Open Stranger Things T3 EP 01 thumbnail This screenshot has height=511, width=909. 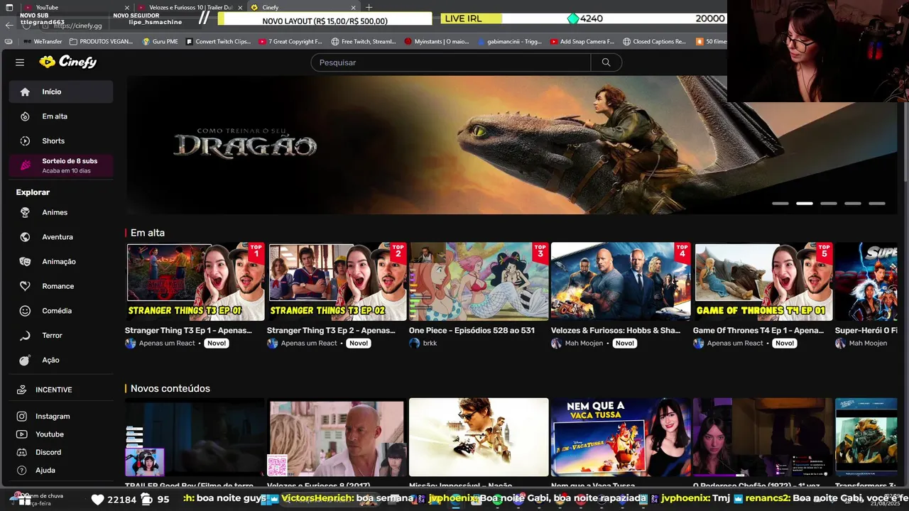tap(195, 282)
